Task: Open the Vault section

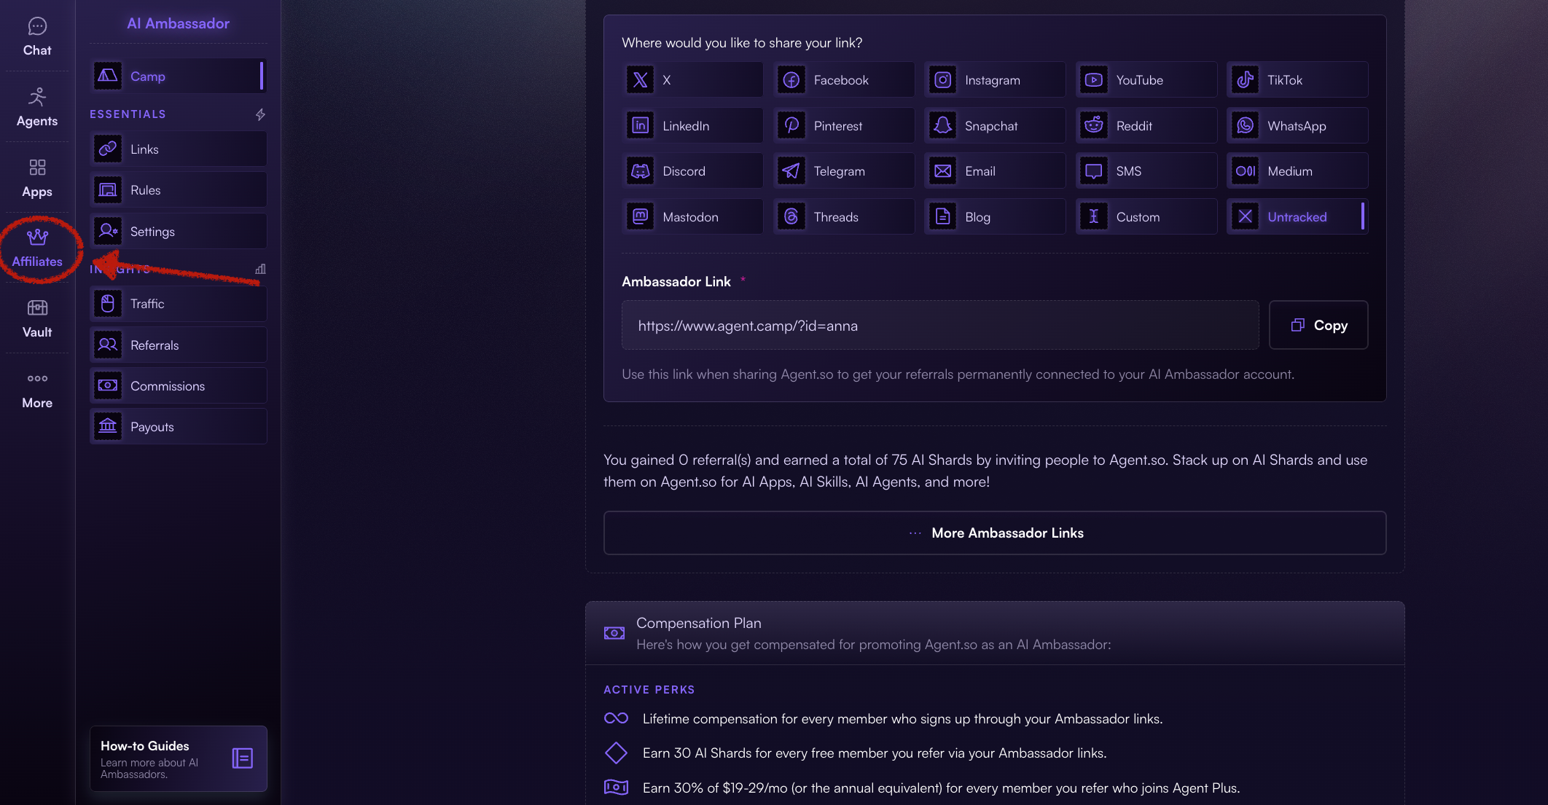Action: click(37, 319)
